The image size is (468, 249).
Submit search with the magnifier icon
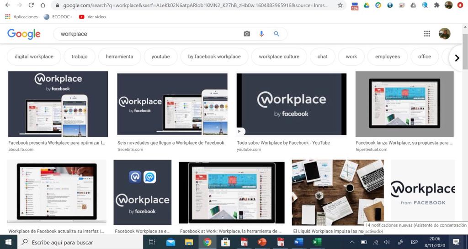[x=277, y=34]
